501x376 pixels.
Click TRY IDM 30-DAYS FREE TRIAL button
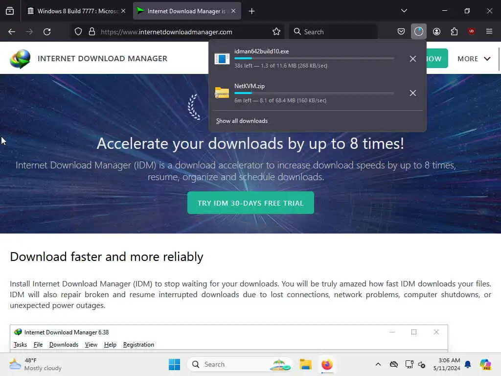(x=250, y=203)
